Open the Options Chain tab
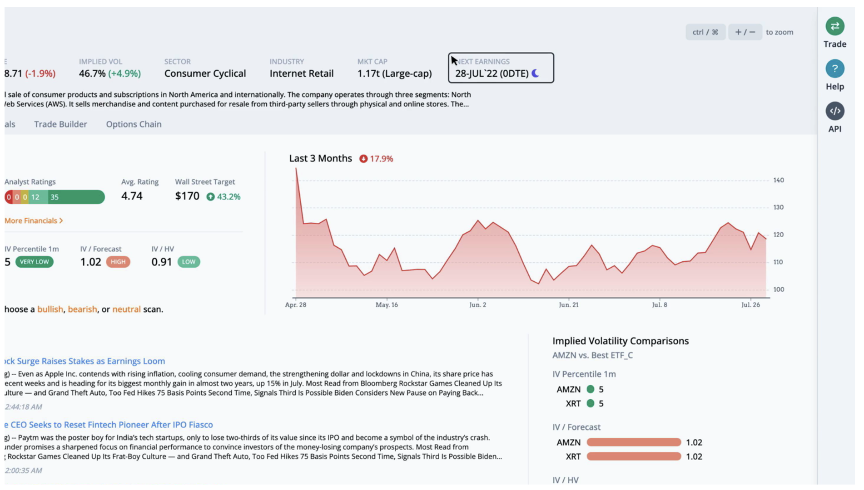 point(134,124)
